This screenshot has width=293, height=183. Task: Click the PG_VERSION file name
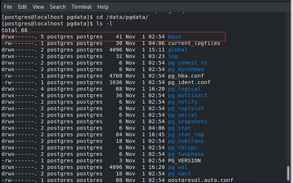click(185, 161)
